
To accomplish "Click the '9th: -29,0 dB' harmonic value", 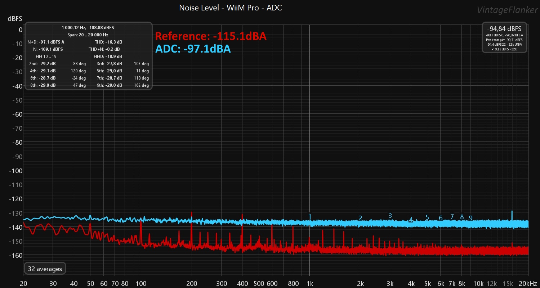I will click(110, 85).
